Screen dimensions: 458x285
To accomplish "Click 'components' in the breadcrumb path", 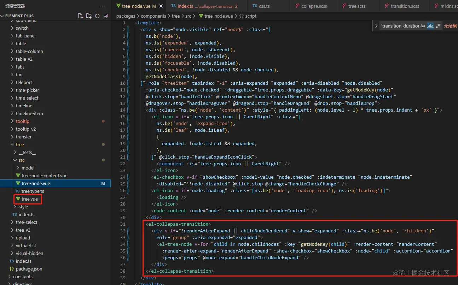I will tap(153, 16).
